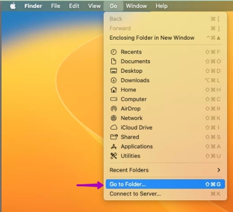Click the Recents clock icon

point(114,52)
